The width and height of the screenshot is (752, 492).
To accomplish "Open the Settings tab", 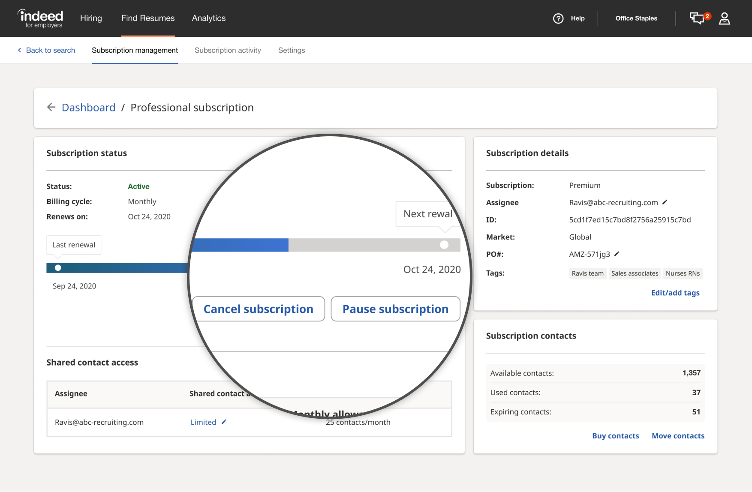I will [292, 50].
